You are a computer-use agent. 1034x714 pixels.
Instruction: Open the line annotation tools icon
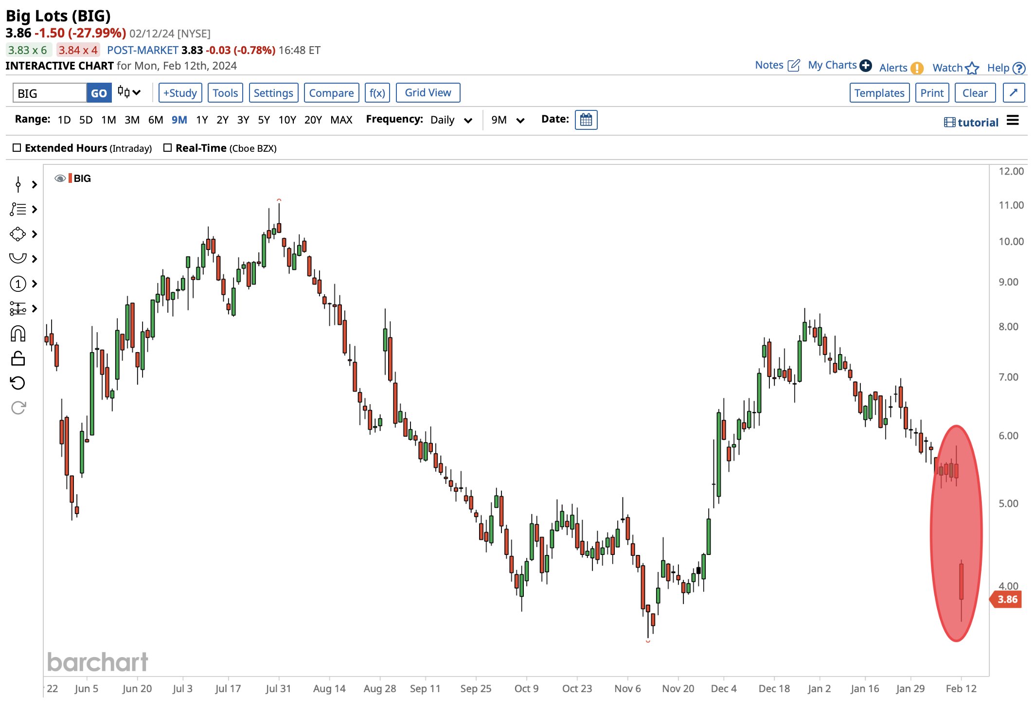click(18, 209)
